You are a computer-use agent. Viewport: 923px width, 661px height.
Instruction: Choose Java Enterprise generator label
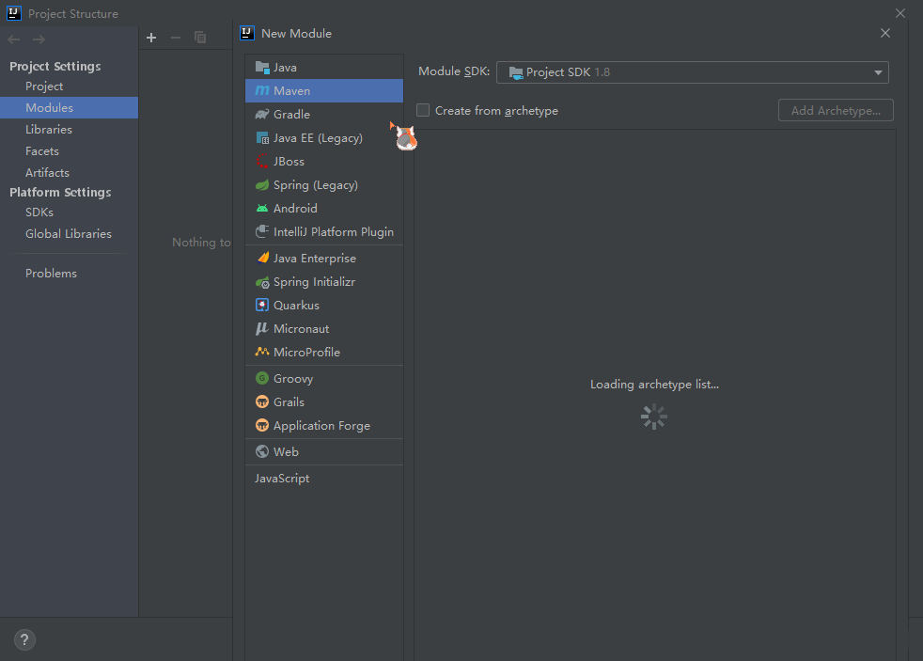coord(315,258)
